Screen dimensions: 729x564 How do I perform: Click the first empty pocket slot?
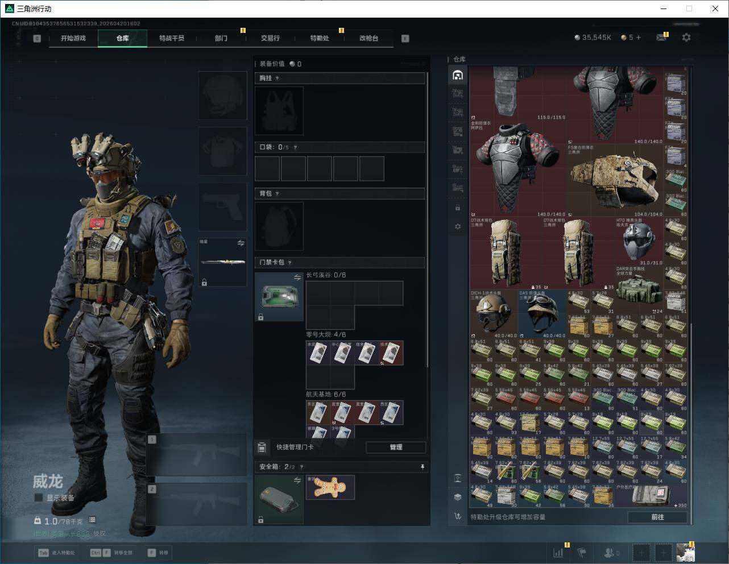tap(267, 169)
